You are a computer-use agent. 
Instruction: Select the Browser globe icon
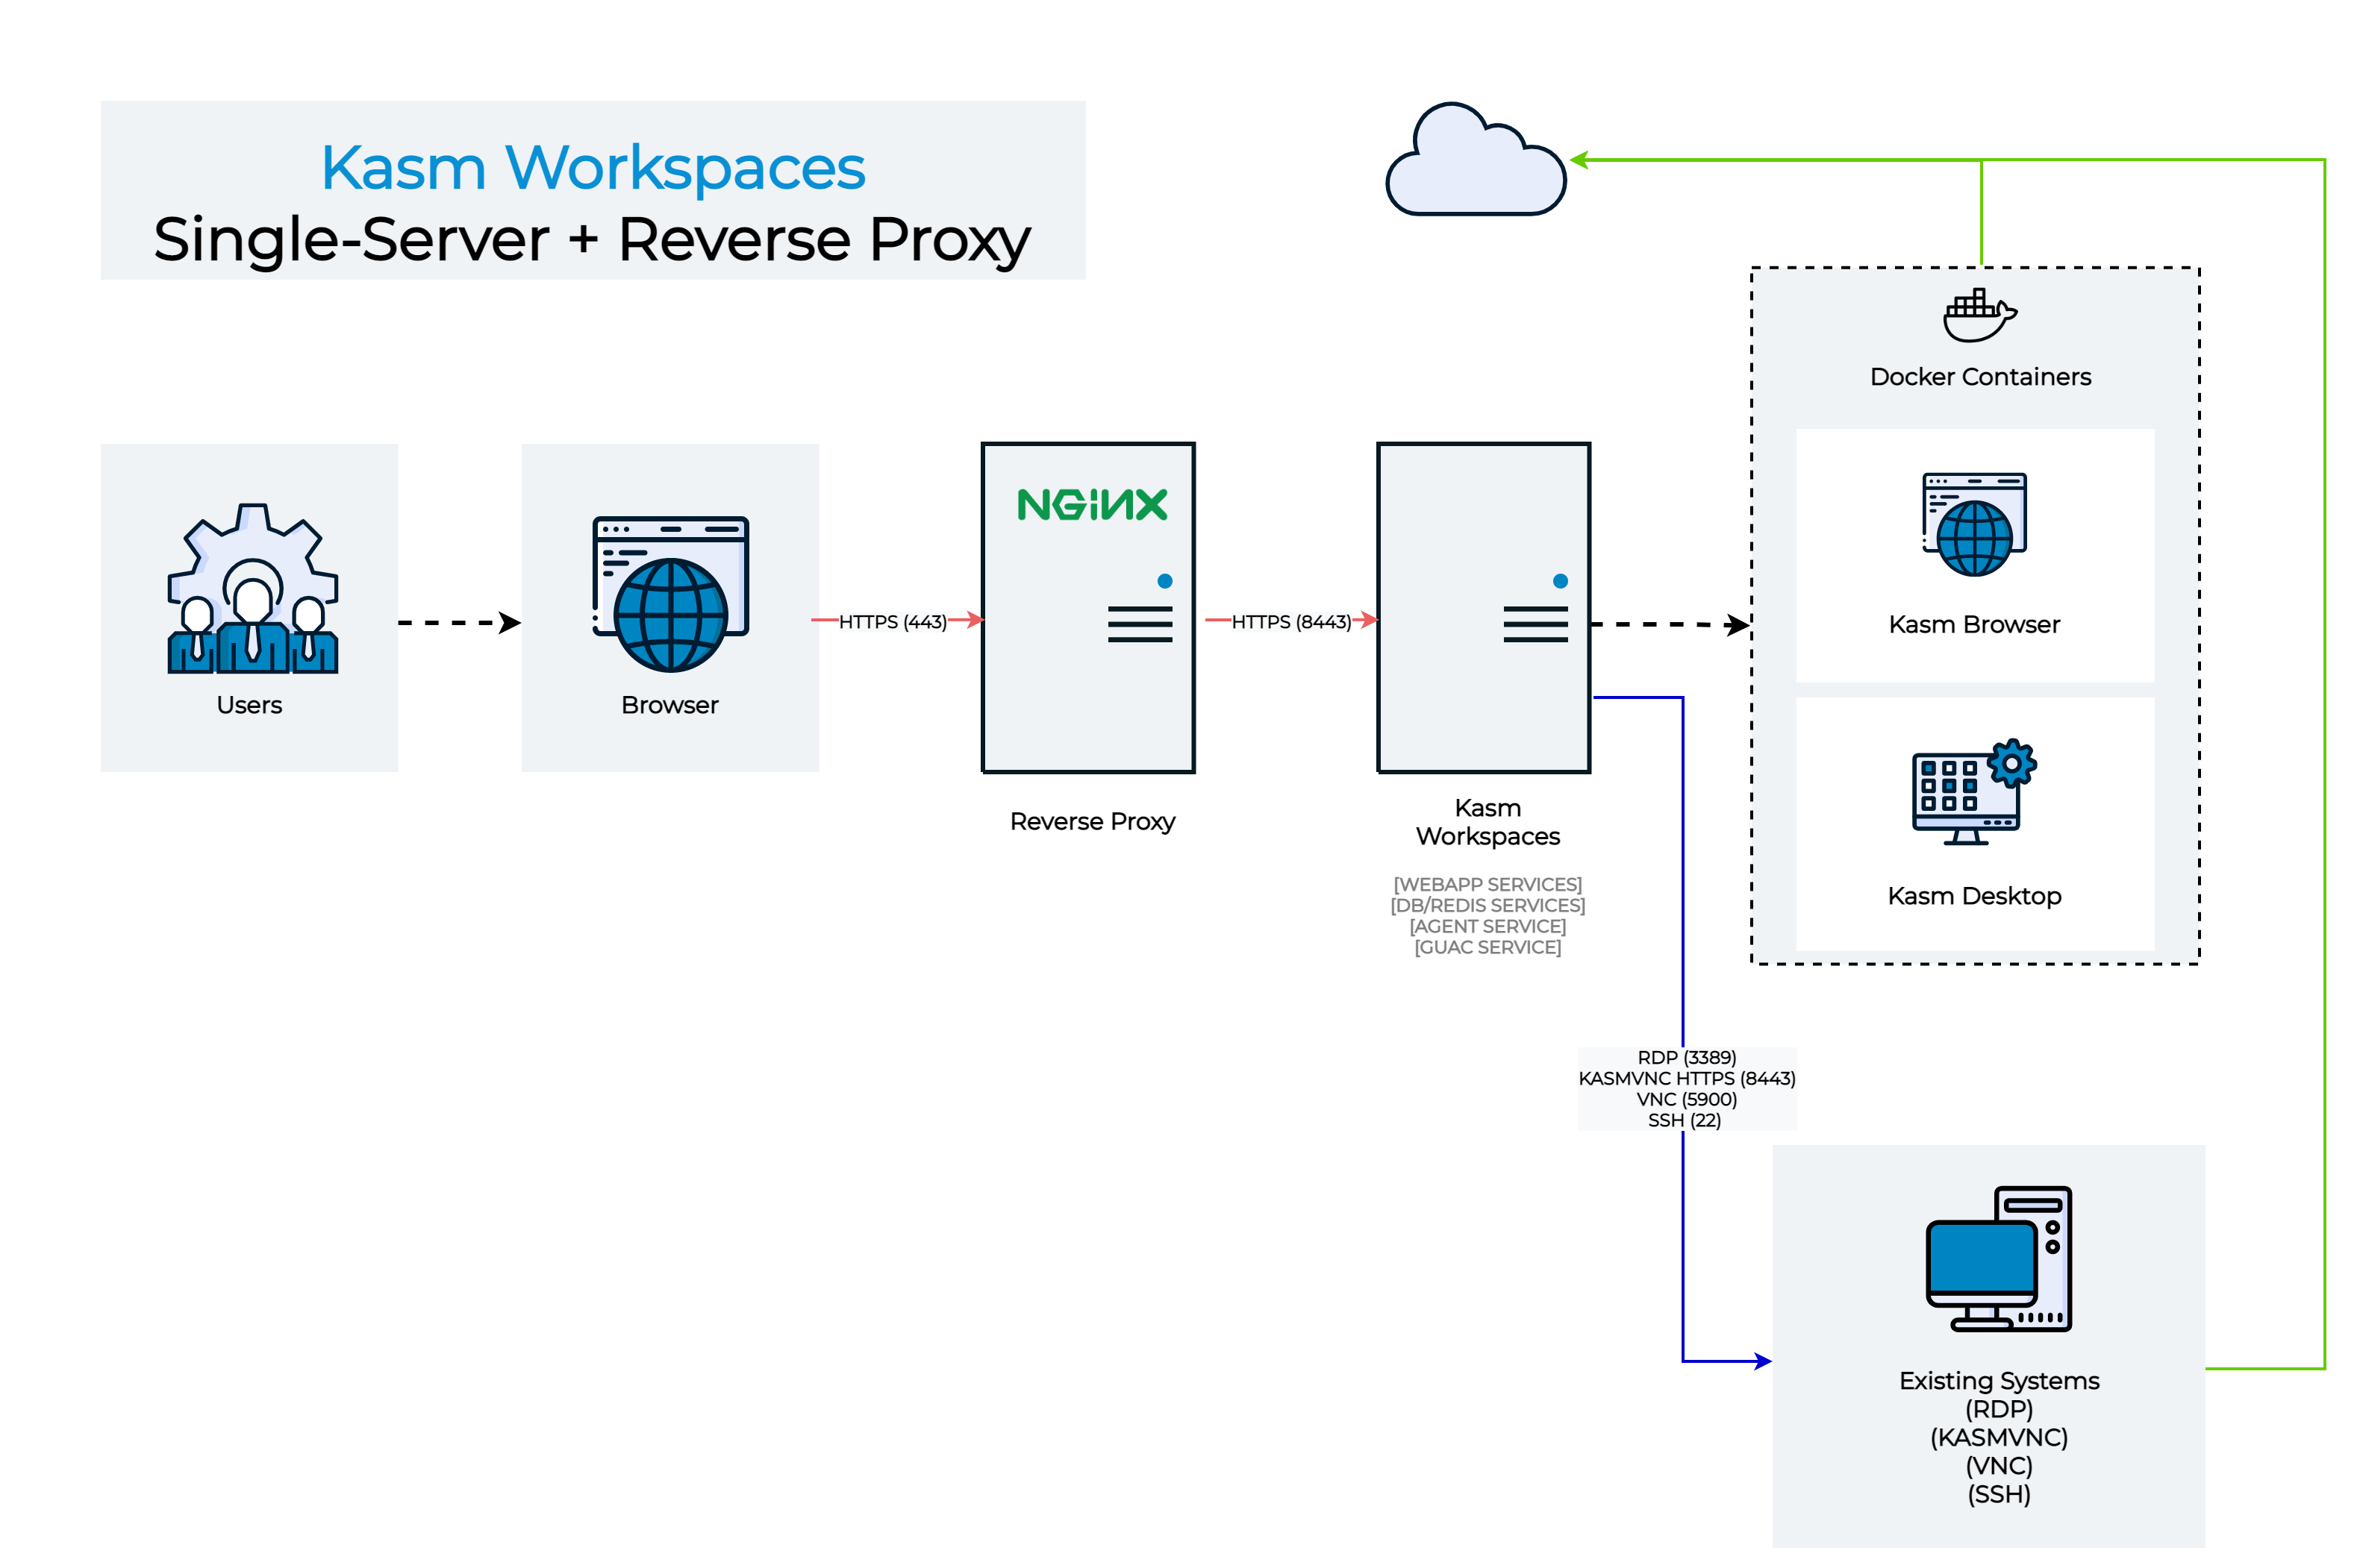point(669,614)
